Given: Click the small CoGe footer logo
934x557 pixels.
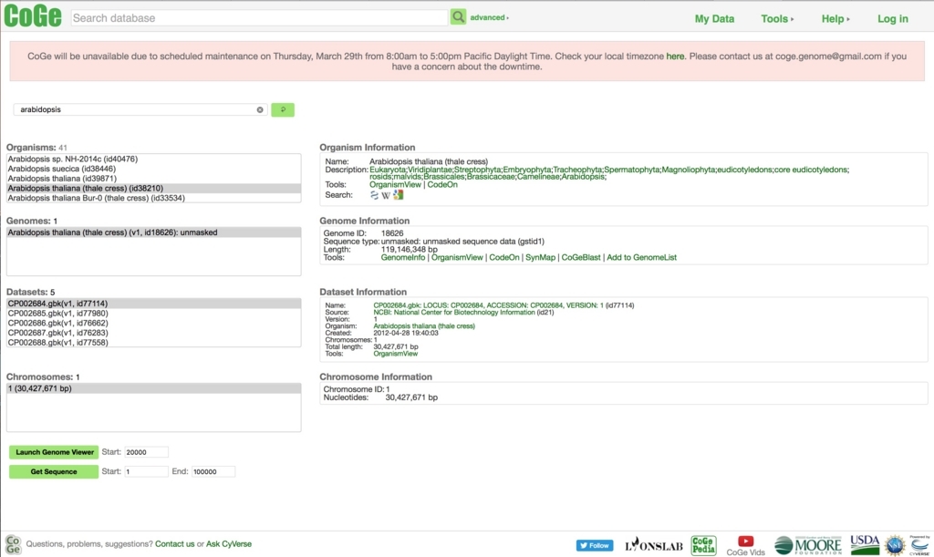Looking at the screenshot, I should [x=13, y=544].
